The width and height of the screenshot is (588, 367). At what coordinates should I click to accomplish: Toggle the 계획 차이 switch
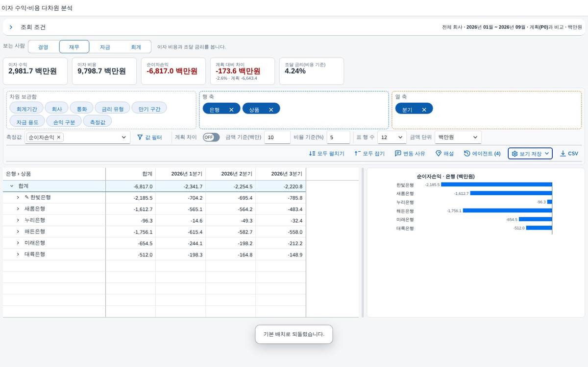tap(211, 138)
